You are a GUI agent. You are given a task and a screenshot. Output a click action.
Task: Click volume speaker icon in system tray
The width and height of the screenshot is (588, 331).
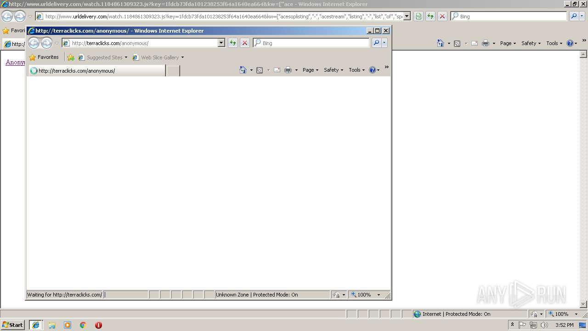click(x=544, y=325)
